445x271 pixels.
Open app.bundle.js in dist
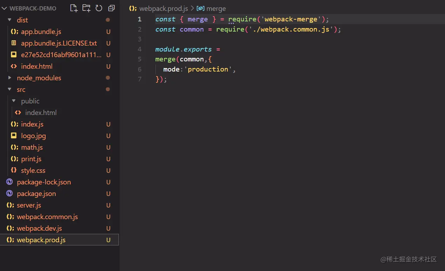41,32
